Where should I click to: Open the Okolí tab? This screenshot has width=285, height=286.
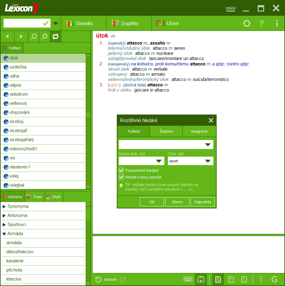click(x=54, y=197)
